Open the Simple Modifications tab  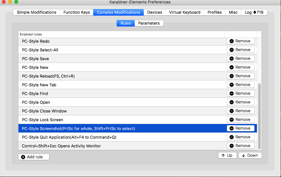coord(37,12)
